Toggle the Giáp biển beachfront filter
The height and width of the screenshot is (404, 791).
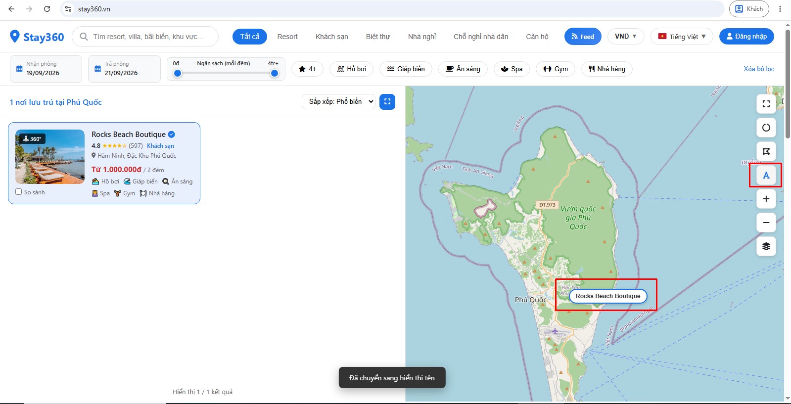click(x=406, y=69)
